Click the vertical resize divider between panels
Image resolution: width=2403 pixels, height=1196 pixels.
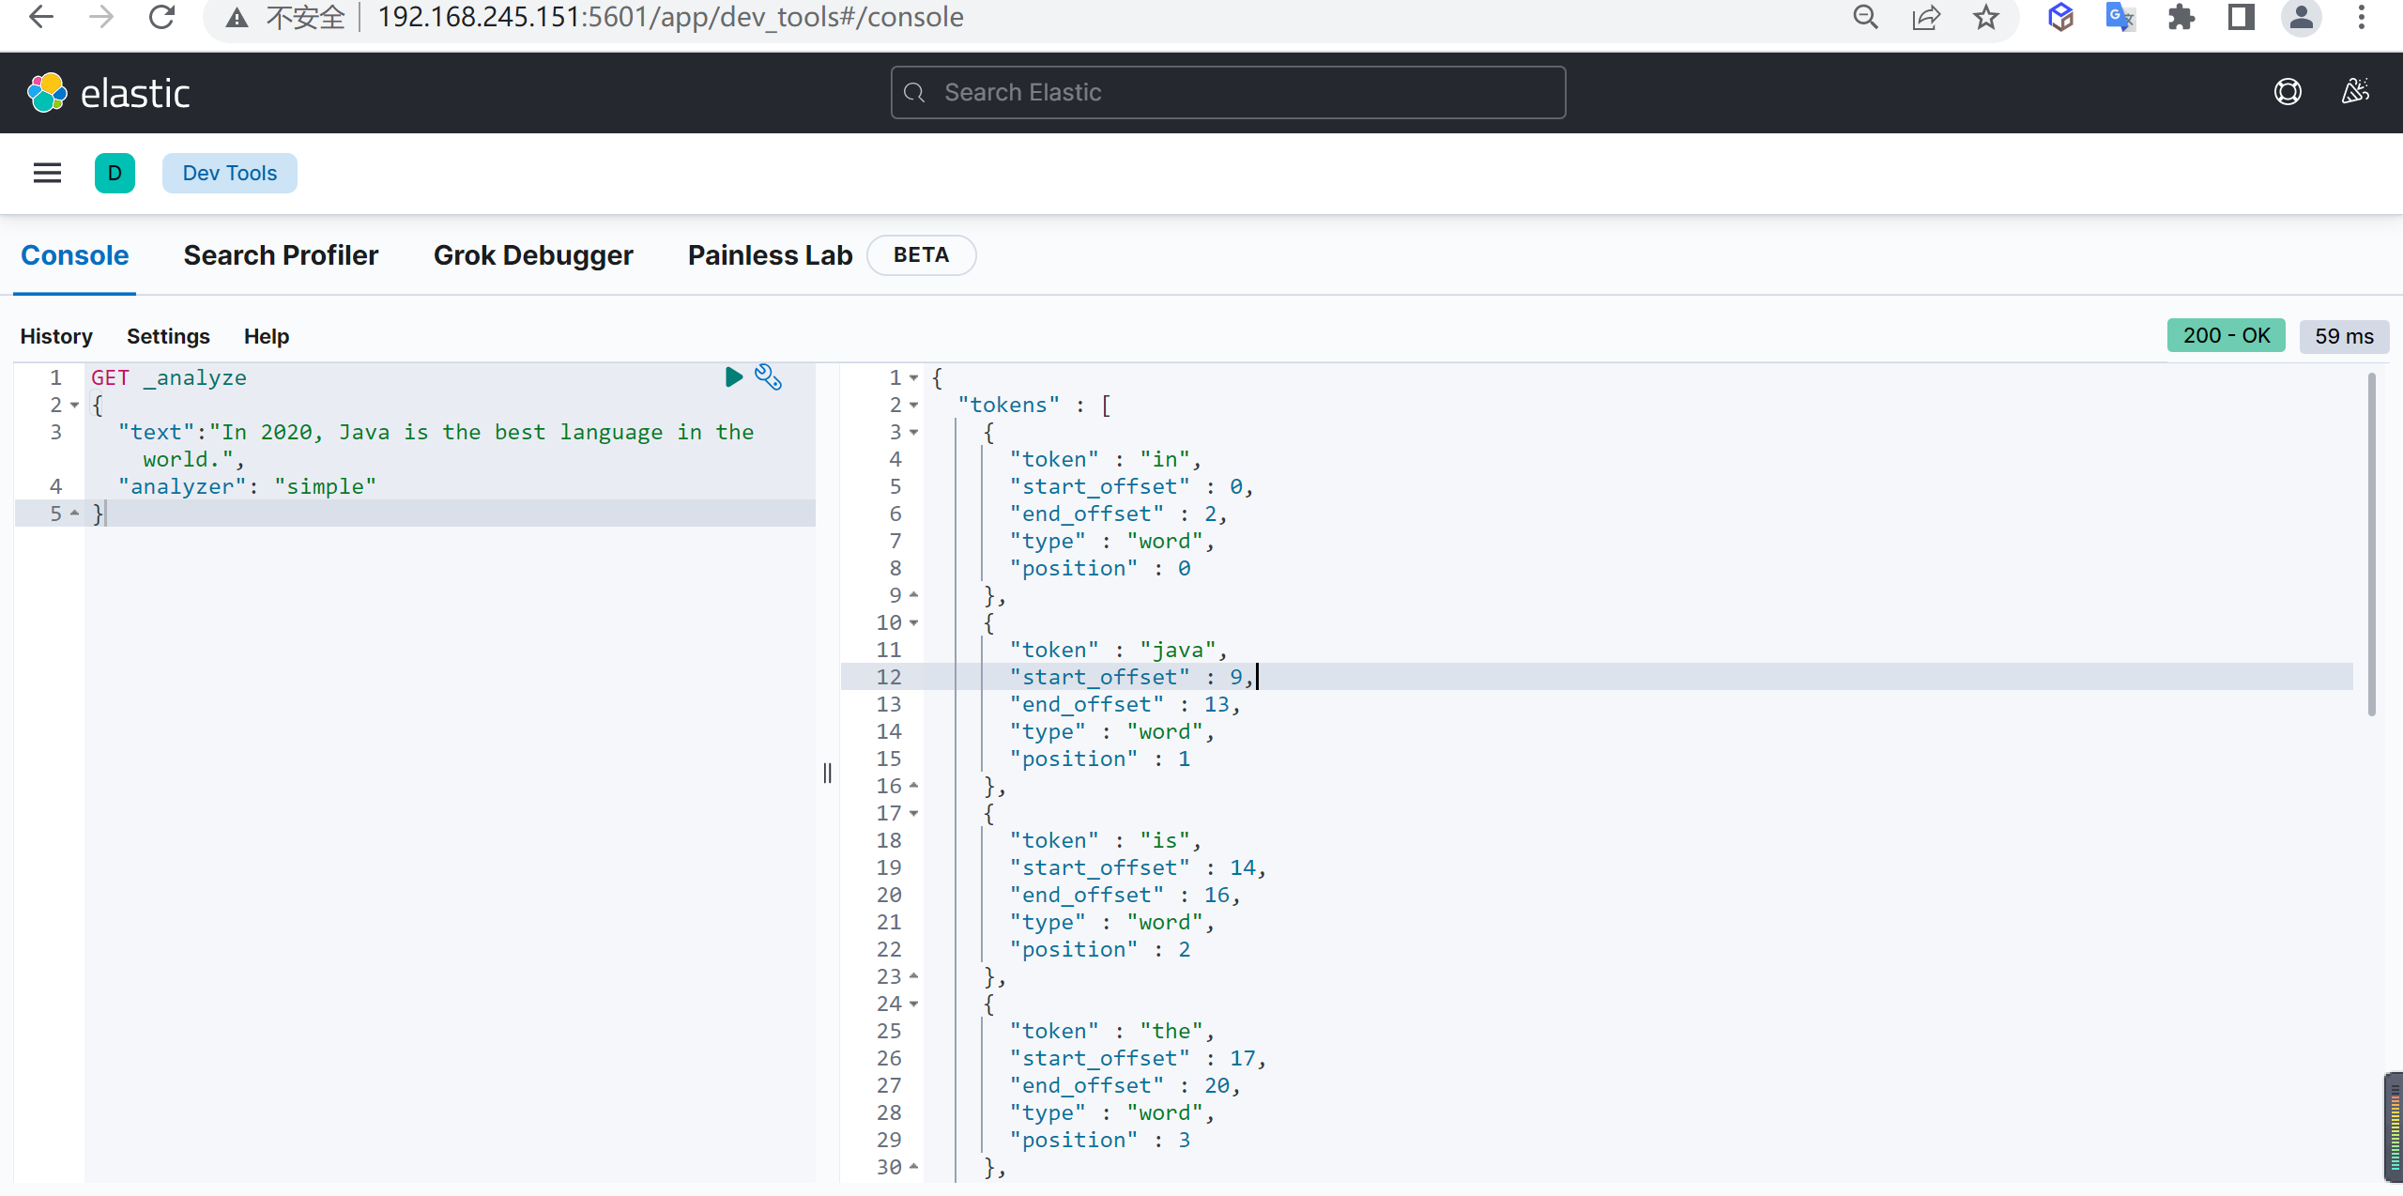coord(826,772)
